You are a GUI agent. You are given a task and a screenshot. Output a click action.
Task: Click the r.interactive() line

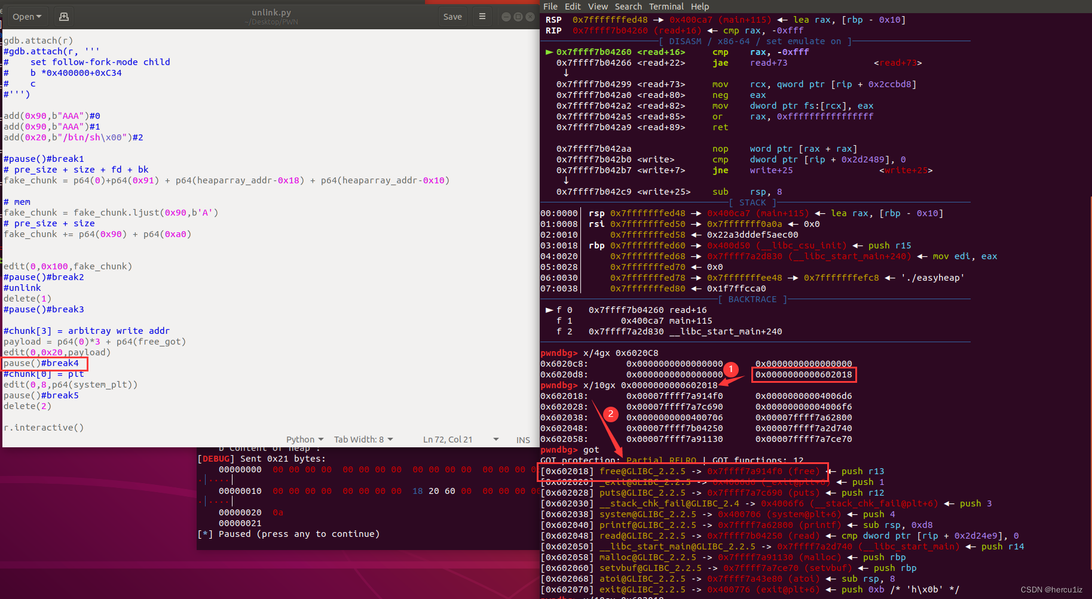44,428
